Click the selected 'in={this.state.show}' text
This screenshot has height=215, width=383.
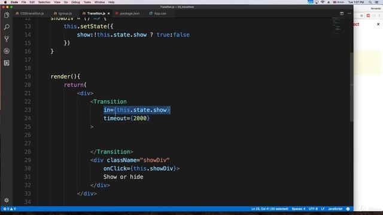click(x=136, y=110)
